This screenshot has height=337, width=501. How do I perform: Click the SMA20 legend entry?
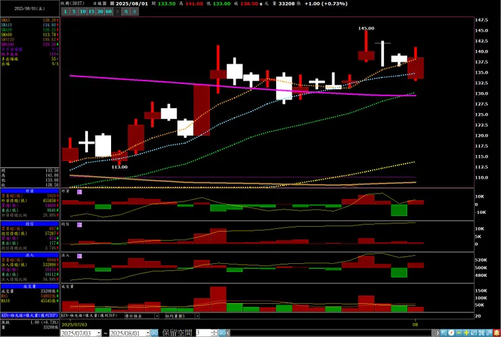point(30,30)
